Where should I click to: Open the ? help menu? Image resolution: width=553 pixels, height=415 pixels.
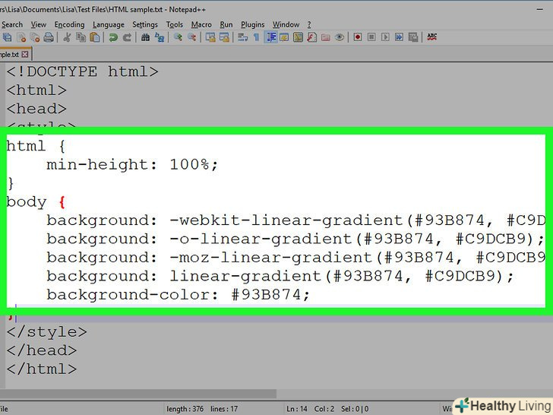[309, 24]
